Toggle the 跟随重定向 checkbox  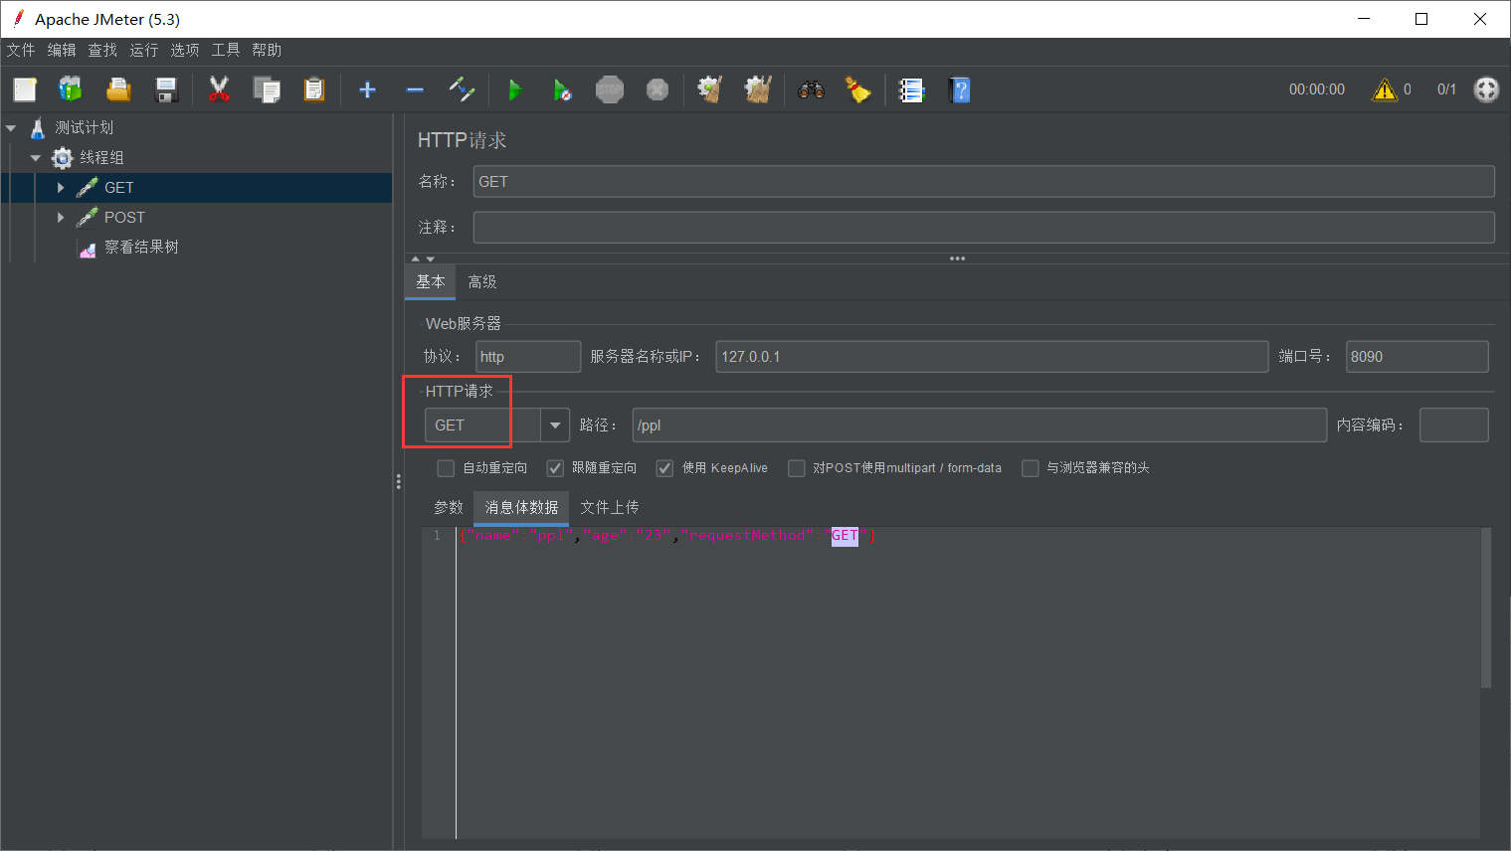(555, 468)
